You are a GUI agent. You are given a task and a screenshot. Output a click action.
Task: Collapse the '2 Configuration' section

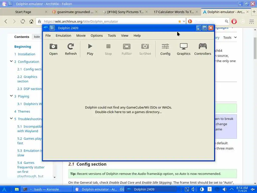click(x=11, y=61)
